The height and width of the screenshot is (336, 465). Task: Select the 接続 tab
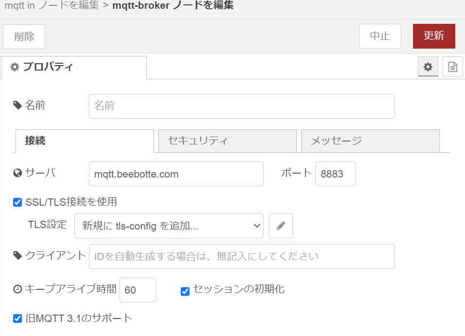tap(84, 141)
